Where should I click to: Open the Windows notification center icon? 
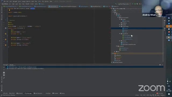[x=169, y=94]
